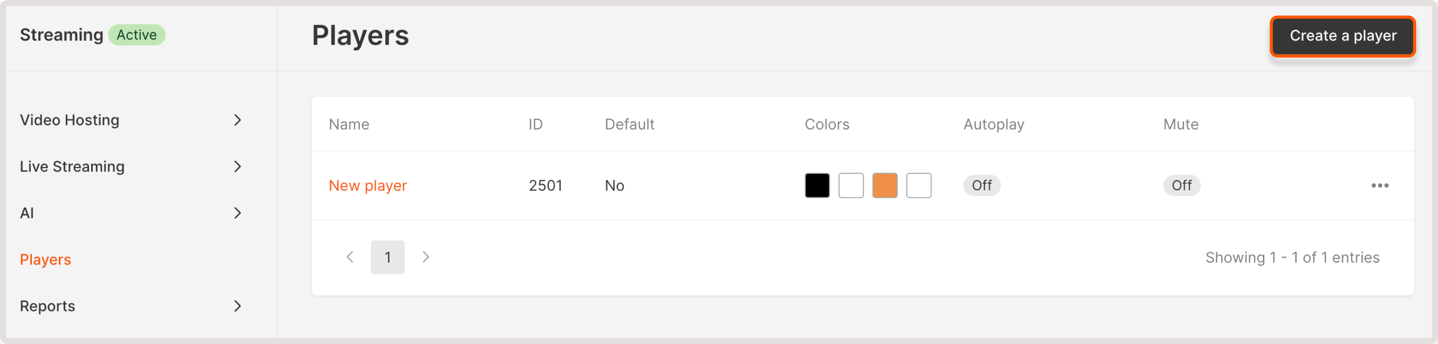Expand the Reports section chevron
1438x344 pixels.
[x=238, y=306]
